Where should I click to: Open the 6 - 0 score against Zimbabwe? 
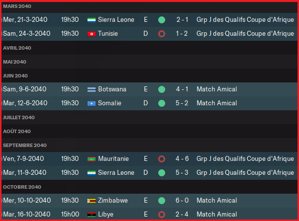[182, 201]
